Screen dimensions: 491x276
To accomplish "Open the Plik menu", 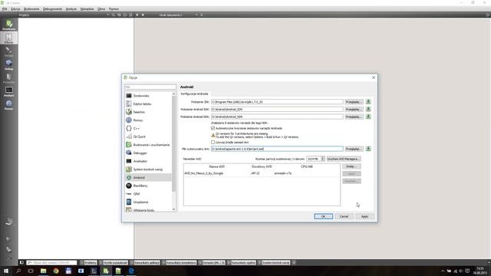I will [5, 9].
